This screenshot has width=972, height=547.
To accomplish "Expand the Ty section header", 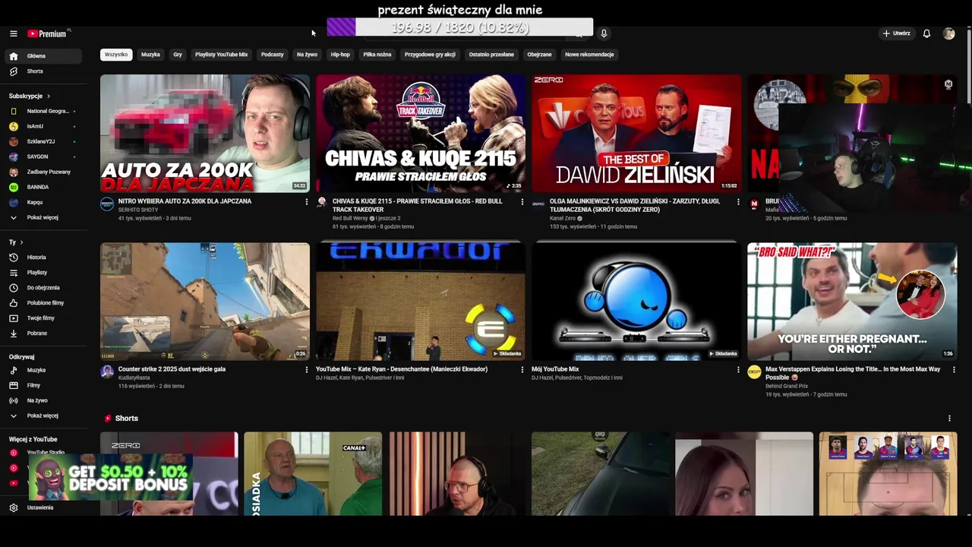I will (x=16, y=242).
